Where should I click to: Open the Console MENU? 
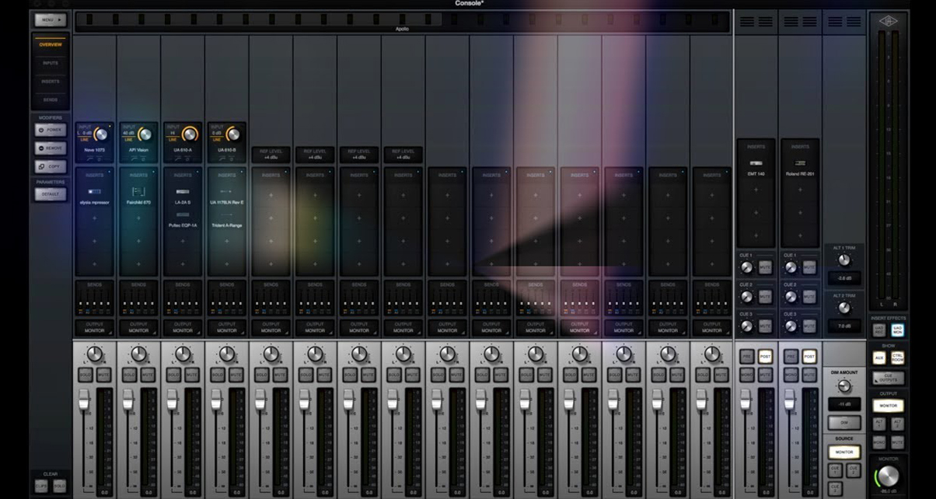click(x=49, y=19)
